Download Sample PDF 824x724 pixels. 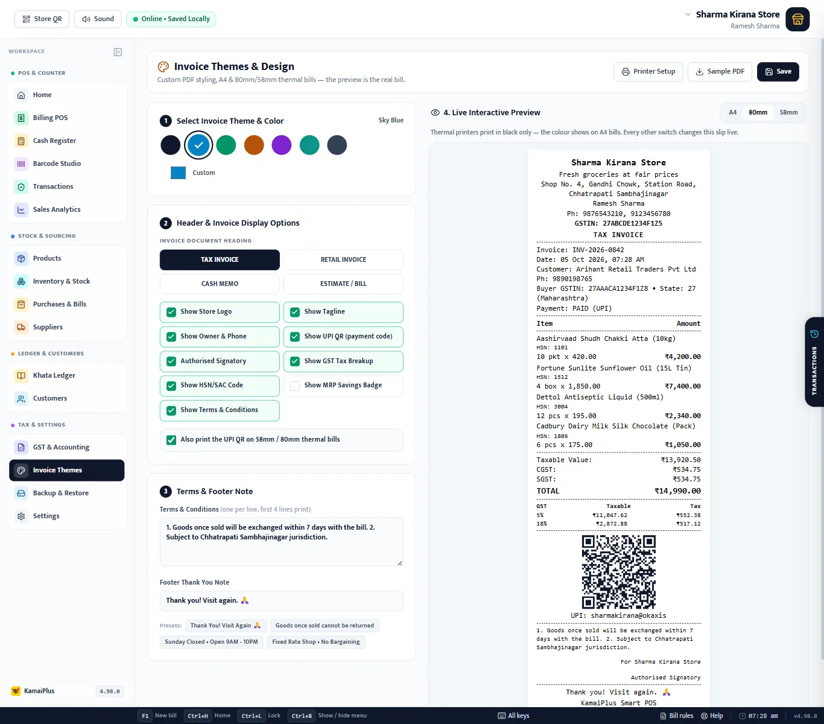pyautogui.click(x=720, y=72)
